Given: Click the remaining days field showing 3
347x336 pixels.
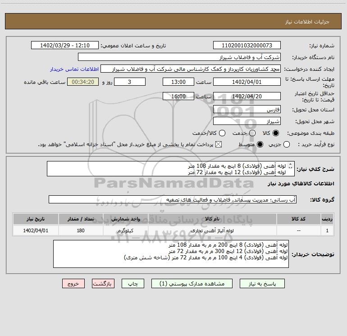Looking at the screenshot, I should click(x=130, y=82).
